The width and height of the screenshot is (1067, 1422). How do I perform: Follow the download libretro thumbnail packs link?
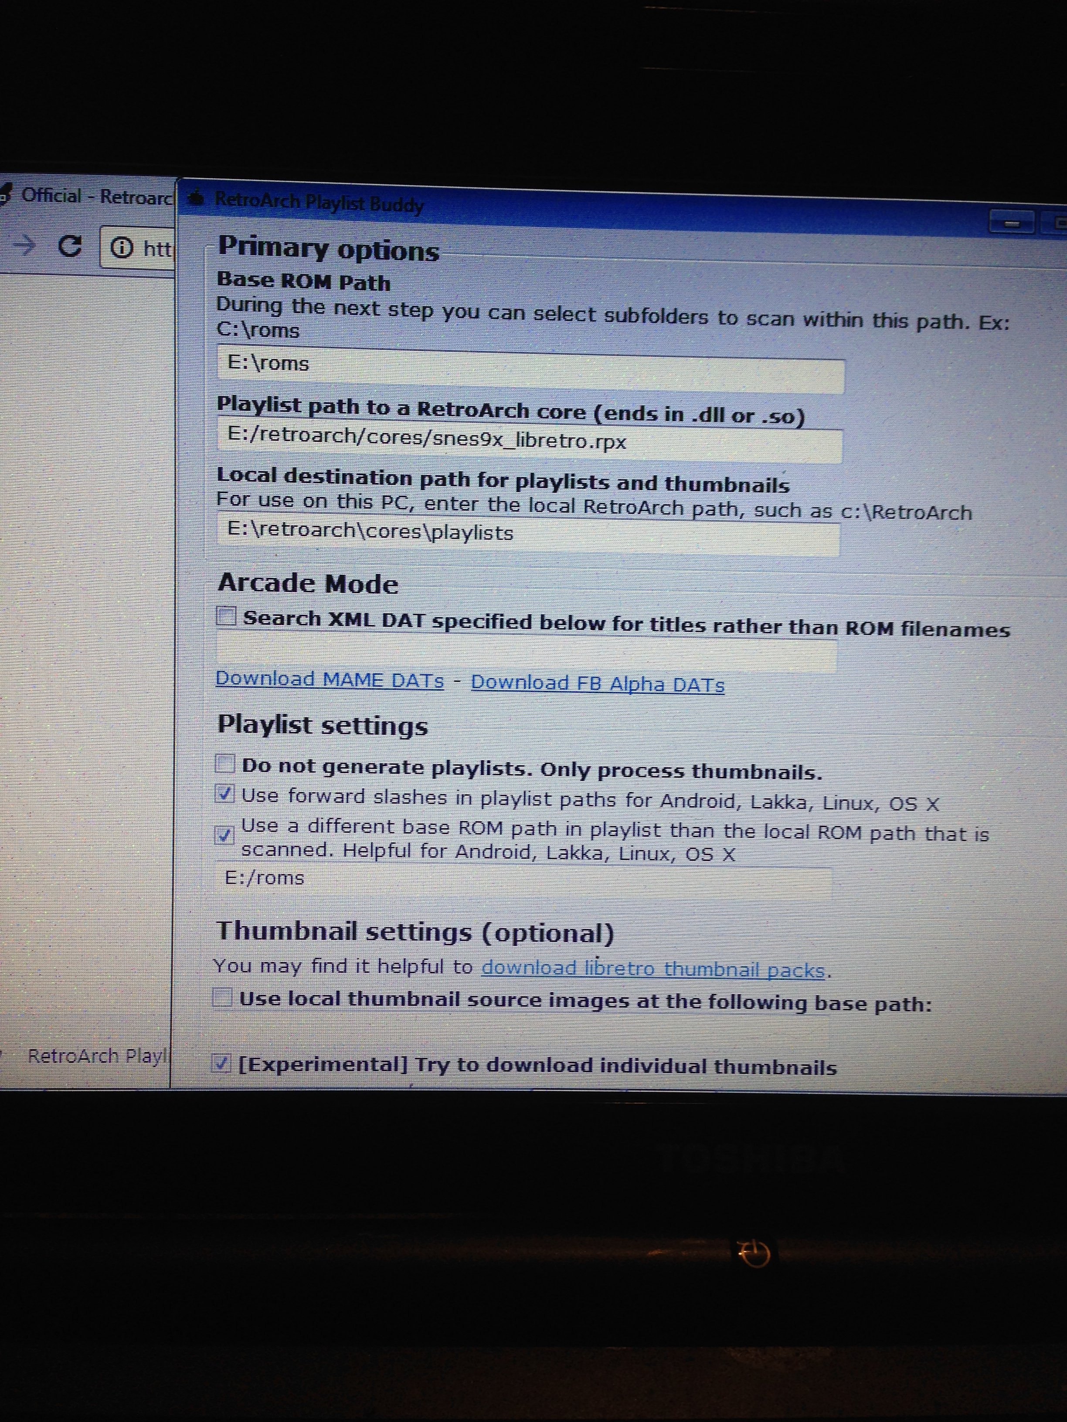653,969
